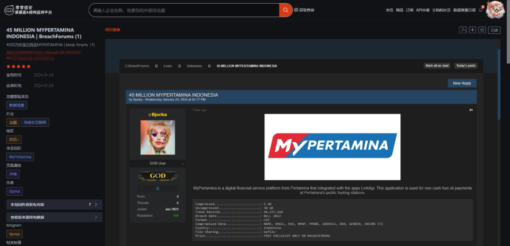Viewport: 510px width, 246px height.
Task: Click the orange search magnifier button
Action: [286, 10]
